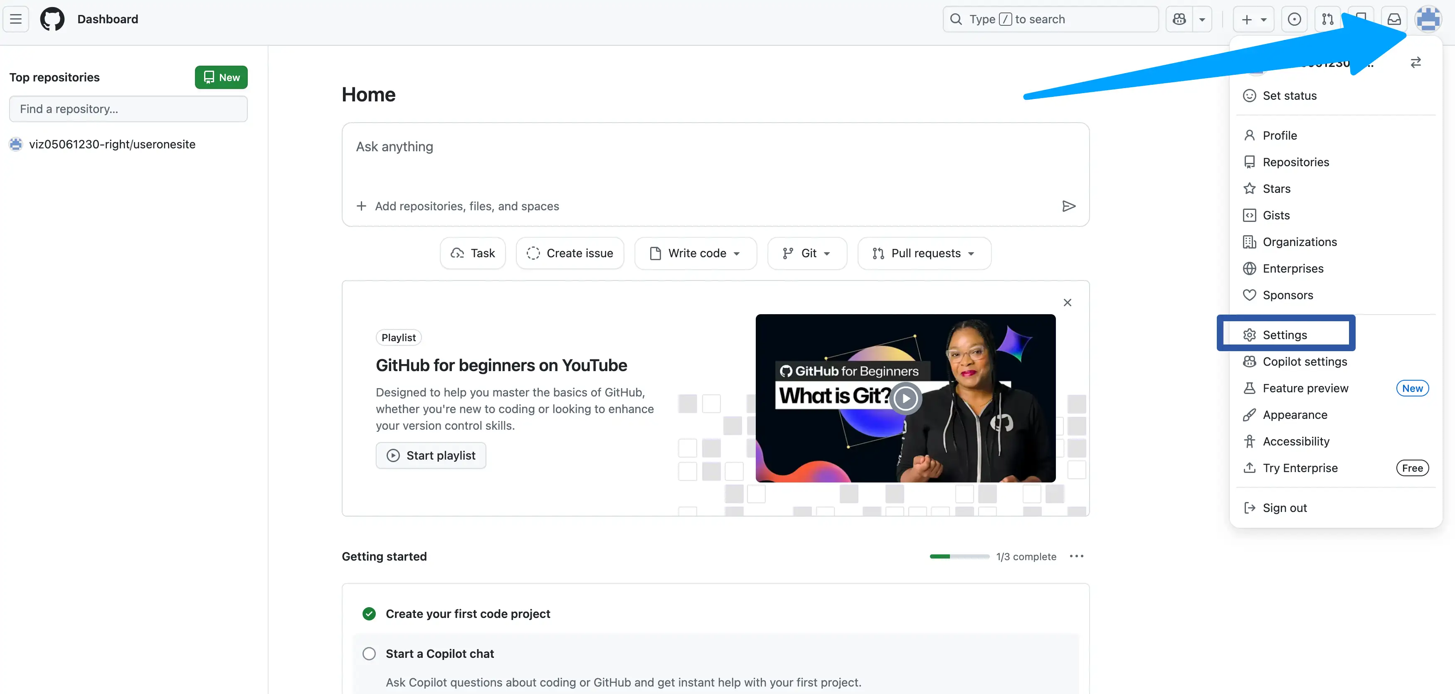
Task: Click the green New repository button
Action: (221, 77)
